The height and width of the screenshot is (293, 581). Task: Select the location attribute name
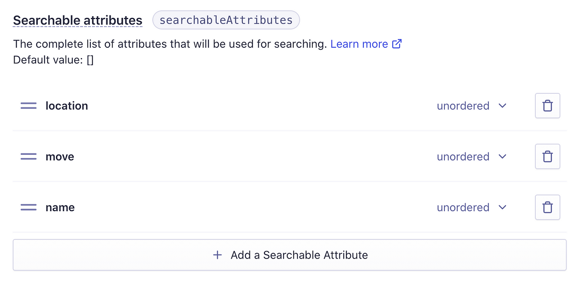[x=67, y=106]
